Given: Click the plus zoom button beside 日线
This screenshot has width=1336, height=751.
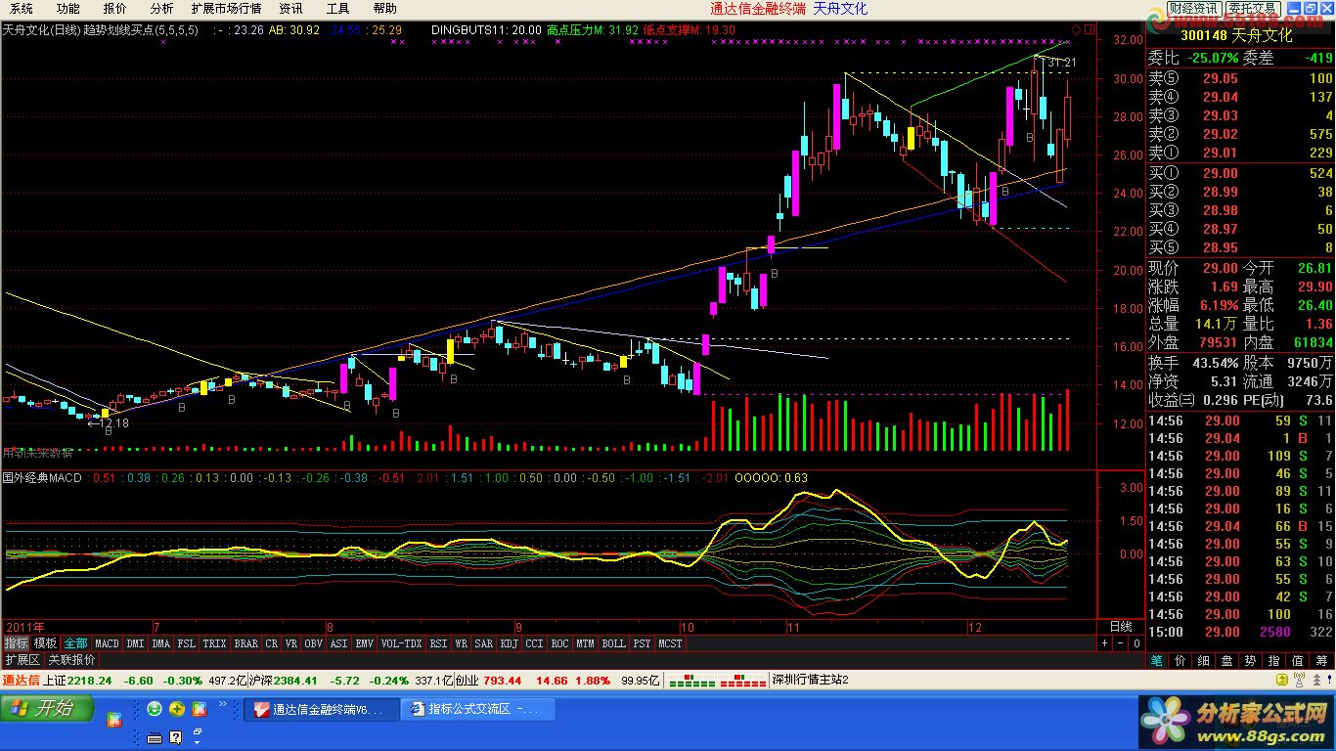Looking at the screenshot, I should (x=1104, y=643).
